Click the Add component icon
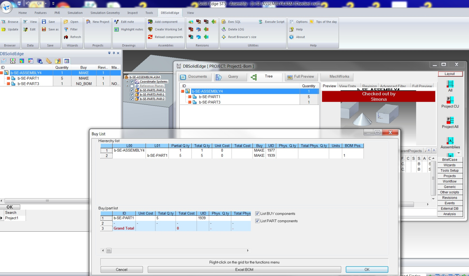469x276 pixels. click(150, 22)
